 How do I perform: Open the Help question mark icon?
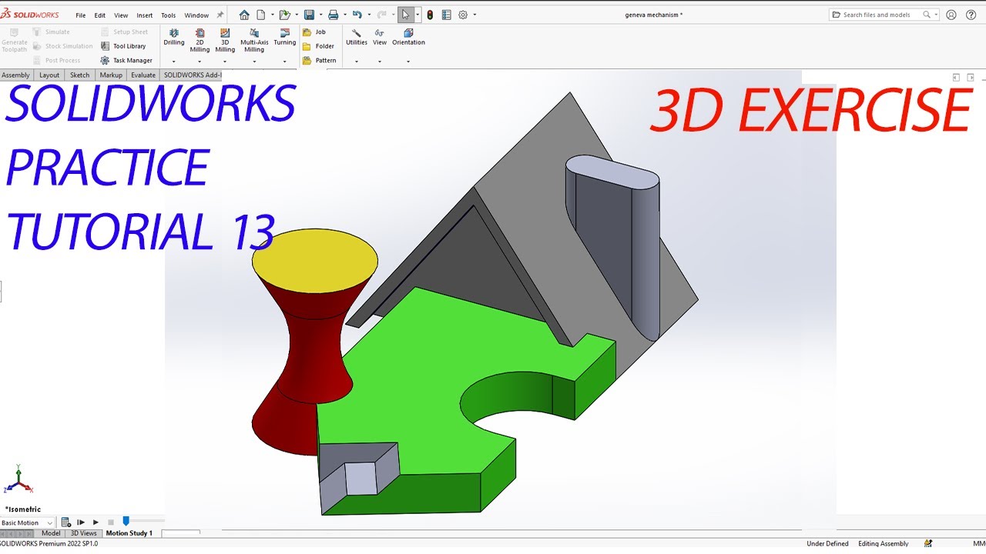tap(971, 15)
